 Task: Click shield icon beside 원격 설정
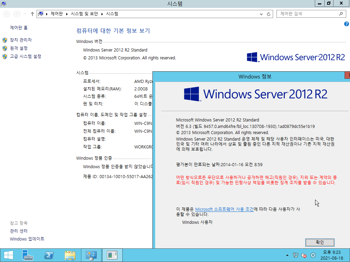point(5,48)
